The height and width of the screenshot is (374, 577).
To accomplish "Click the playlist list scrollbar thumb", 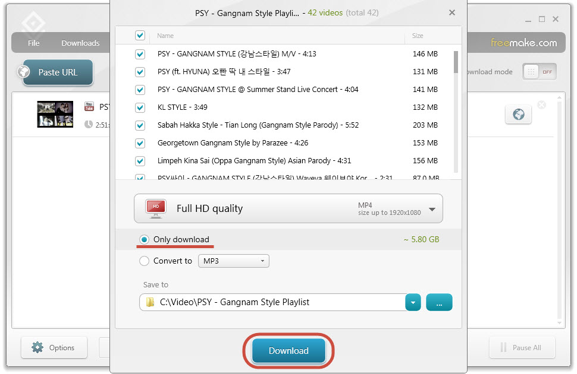I will tap(456, 62).
